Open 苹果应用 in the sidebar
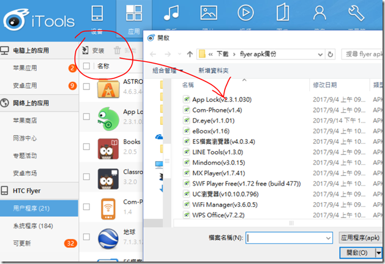Image resolution: width=385 pixels, height=264 pixels. coord(25,68)
